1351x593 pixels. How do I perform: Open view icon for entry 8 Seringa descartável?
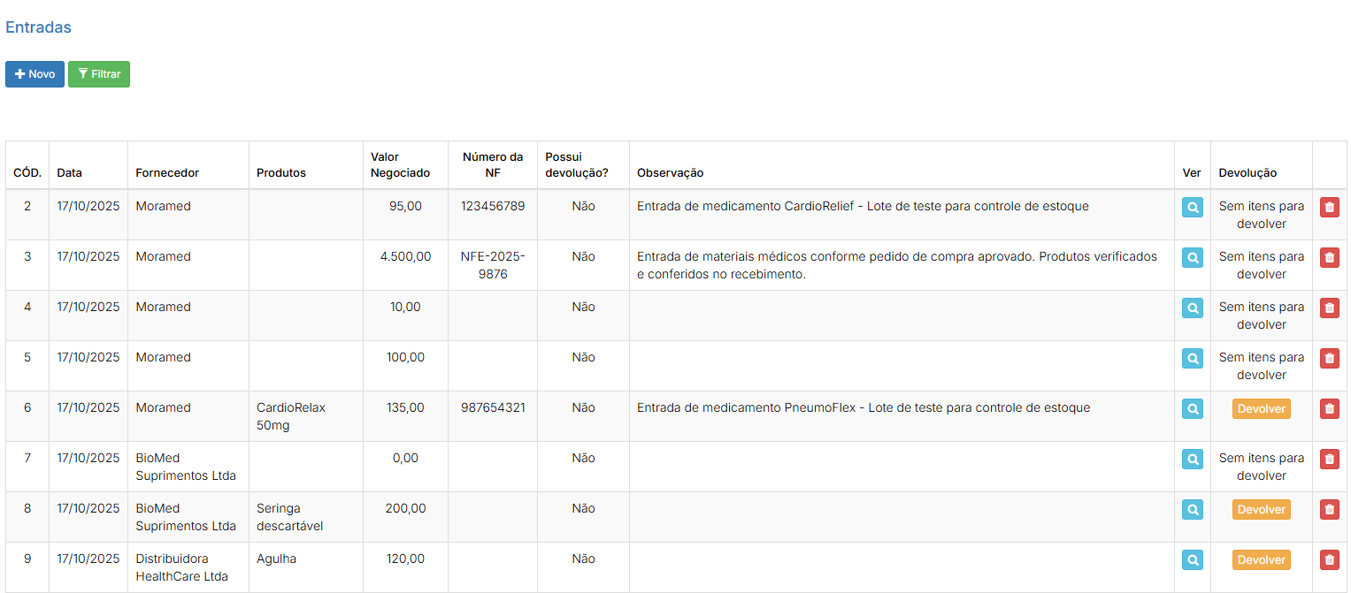click(1192, 510)
